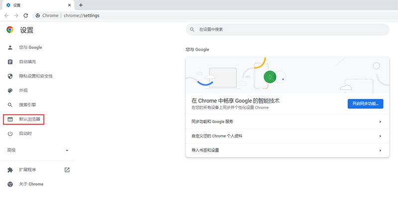The image size is (398, 210).
Task: Select 搜索引擎 in the sidebar
Action: tap(27, 105)
